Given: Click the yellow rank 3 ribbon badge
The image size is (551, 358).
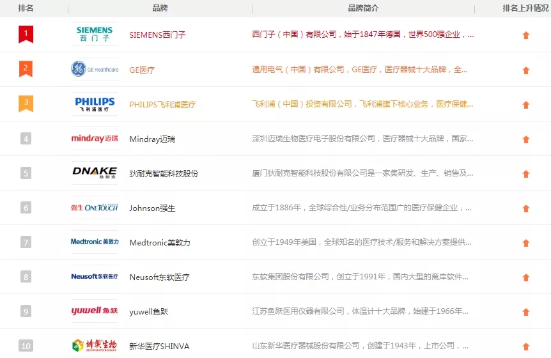Looking at the screenshot, I should coord(26,104).
